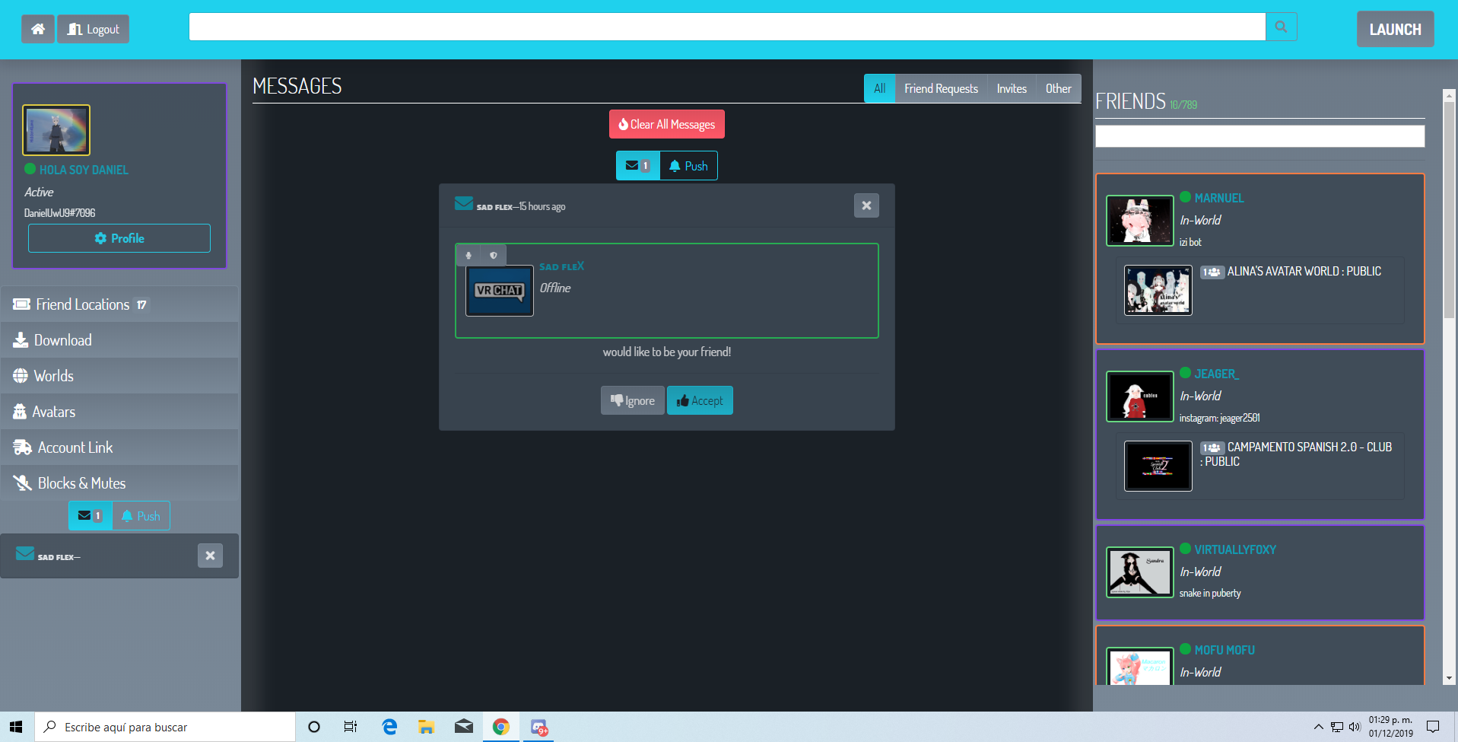Click the Windows taskbar search box

coord(165,727)
